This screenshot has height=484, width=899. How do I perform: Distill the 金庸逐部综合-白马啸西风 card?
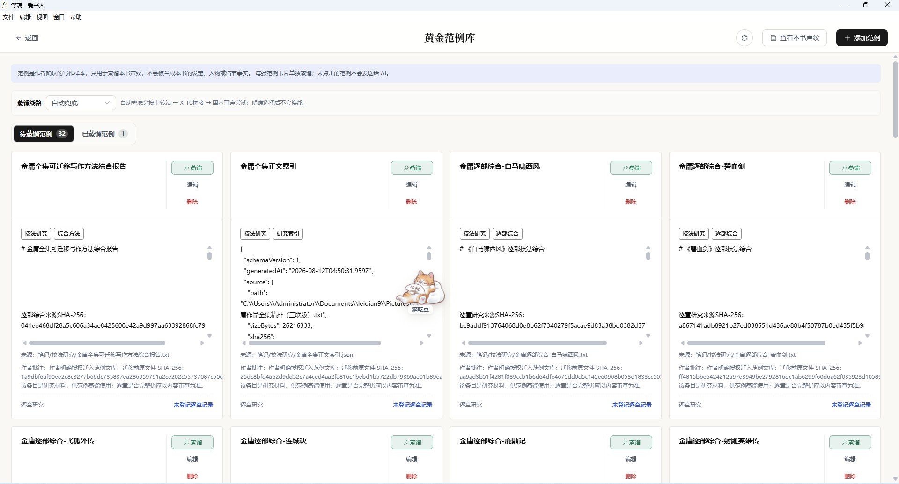click(631, 168)
